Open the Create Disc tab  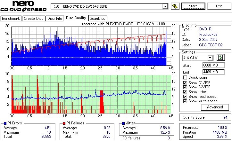[x=34, y=19]
